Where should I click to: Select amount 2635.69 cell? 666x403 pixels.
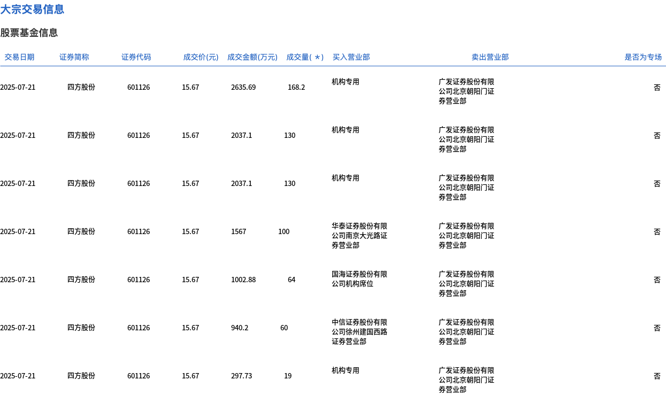coord(243,87)
